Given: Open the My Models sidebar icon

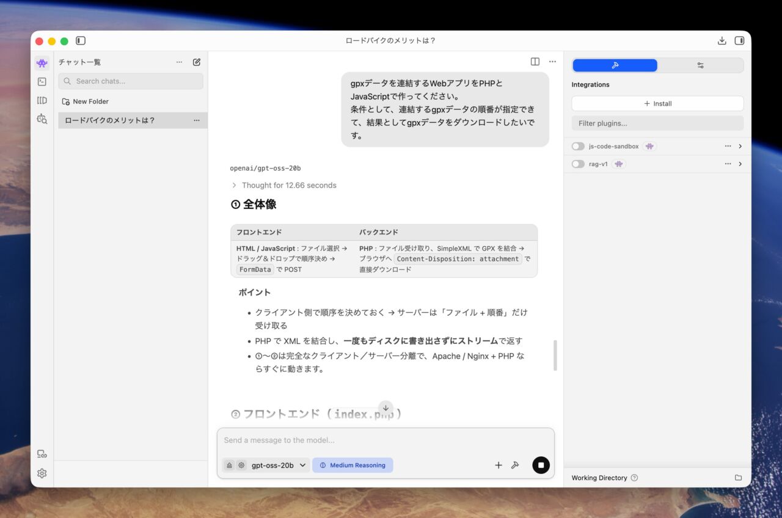Looking at the screenshot, I should [42, 100].
